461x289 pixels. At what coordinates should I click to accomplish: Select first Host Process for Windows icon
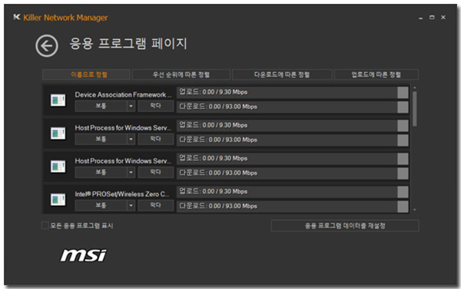click(x=58, y=133)
